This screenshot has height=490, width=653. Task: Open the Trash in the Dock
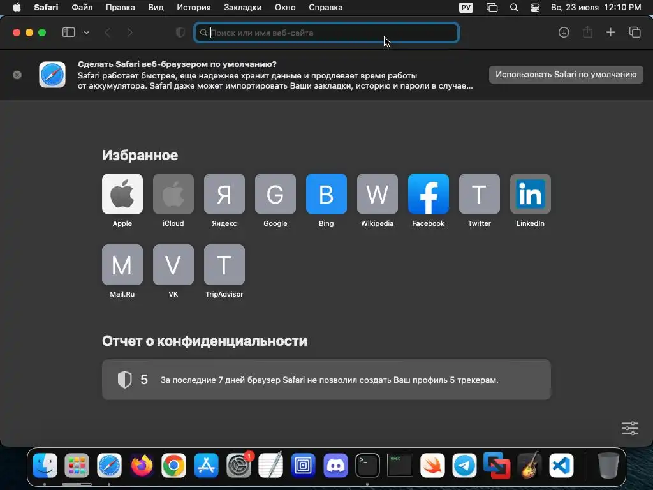coord(608,465)
